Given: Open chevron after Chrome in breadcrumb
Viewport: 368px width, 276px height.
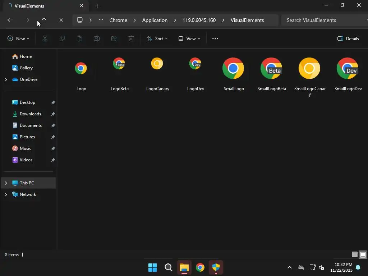Looking at the screenshot, I should [x=135, y=20].
